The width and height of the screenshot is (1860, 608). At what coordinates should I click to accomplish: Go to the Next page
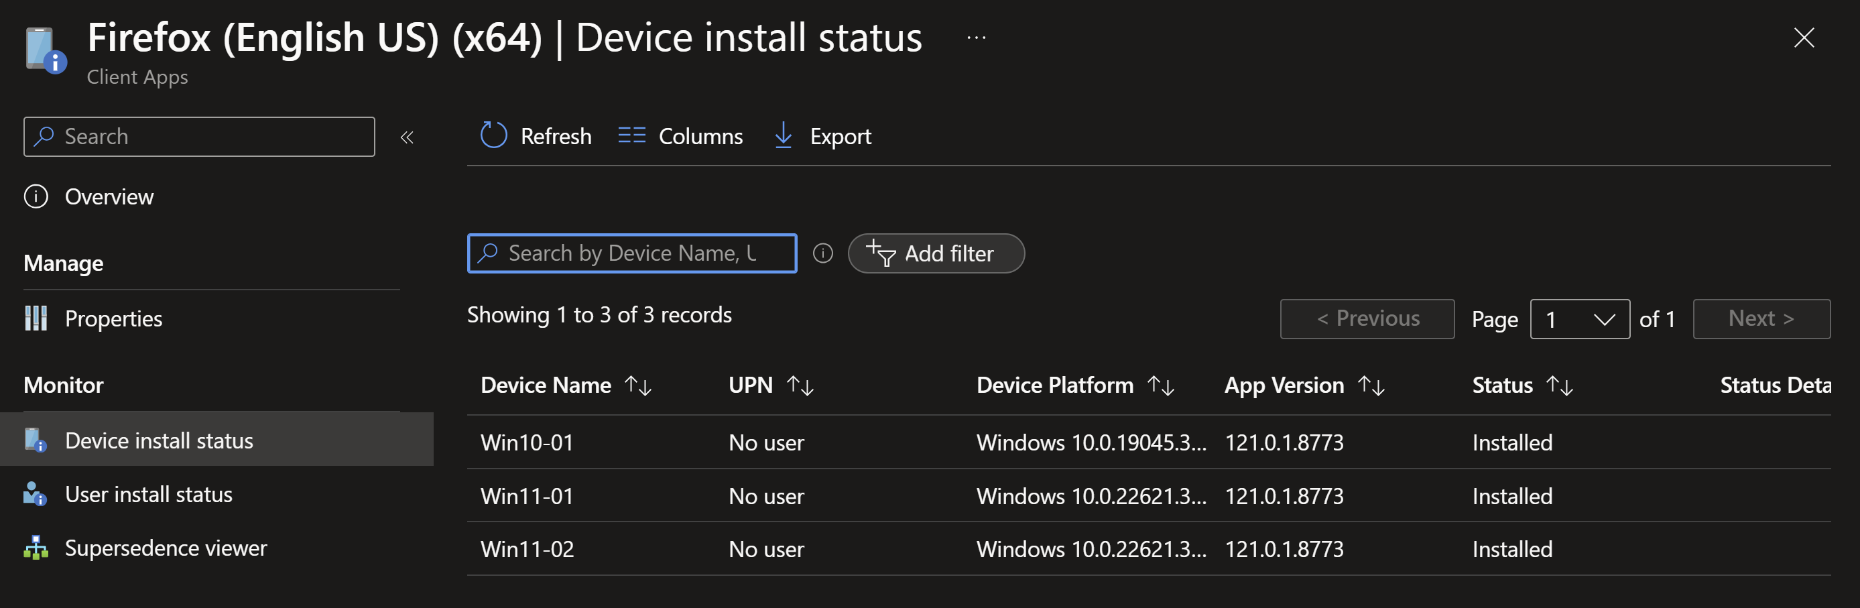tap(1761, 319)
